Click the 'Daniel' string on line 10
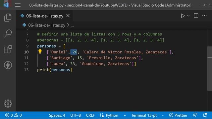The width and height of the screenshot is (212, 119). pyautogui.click(x=58, y=52)
